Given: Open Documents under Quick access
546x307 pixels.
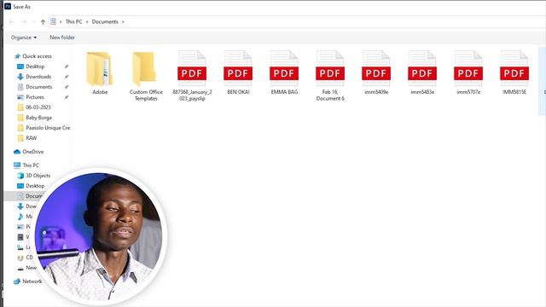Looking at the screenshot, I should coord(34,87).
